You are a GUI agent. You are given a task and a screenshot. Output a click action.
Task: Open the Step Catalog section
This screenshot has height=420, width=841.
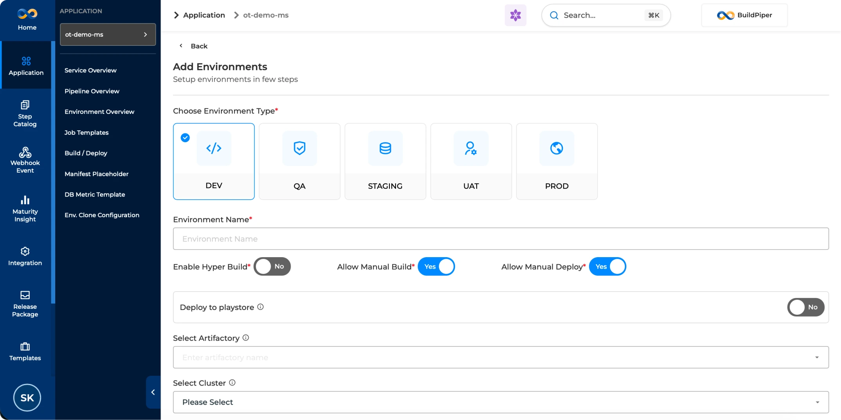(x=25, y=114)
